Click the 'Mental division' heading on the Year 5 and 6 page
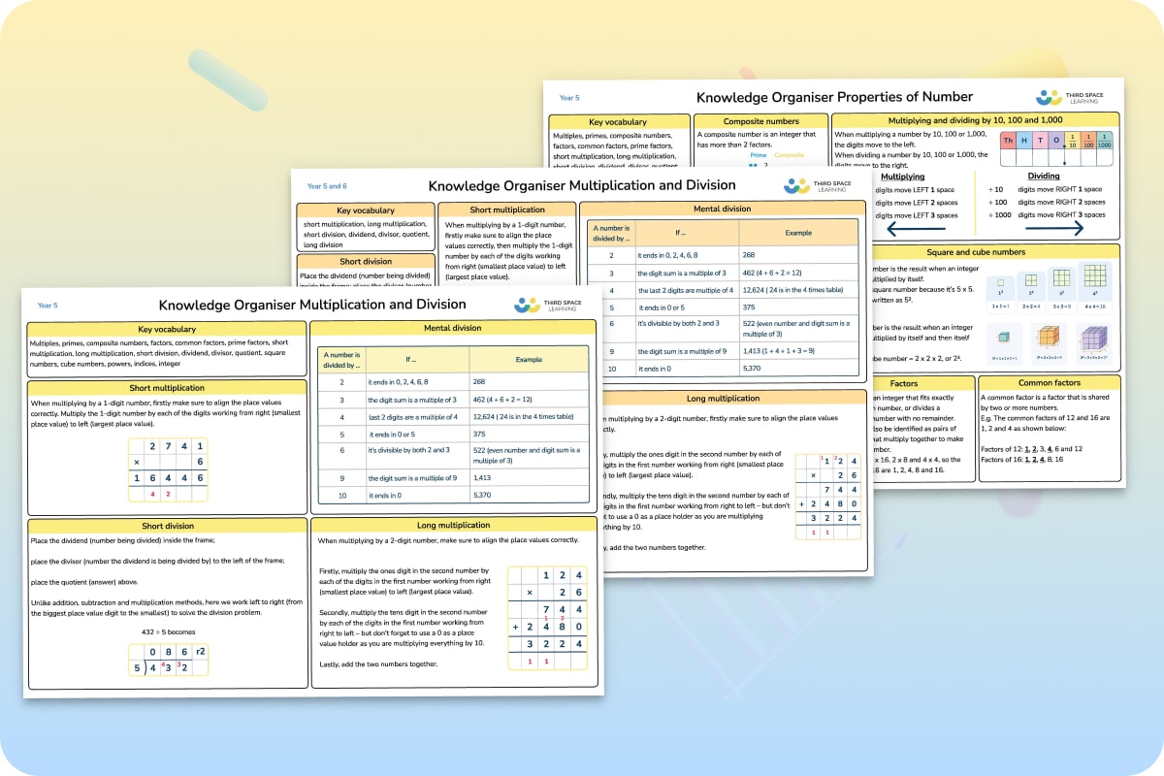1164x776 pixels. pyautogui.click(x=722, y=209)
